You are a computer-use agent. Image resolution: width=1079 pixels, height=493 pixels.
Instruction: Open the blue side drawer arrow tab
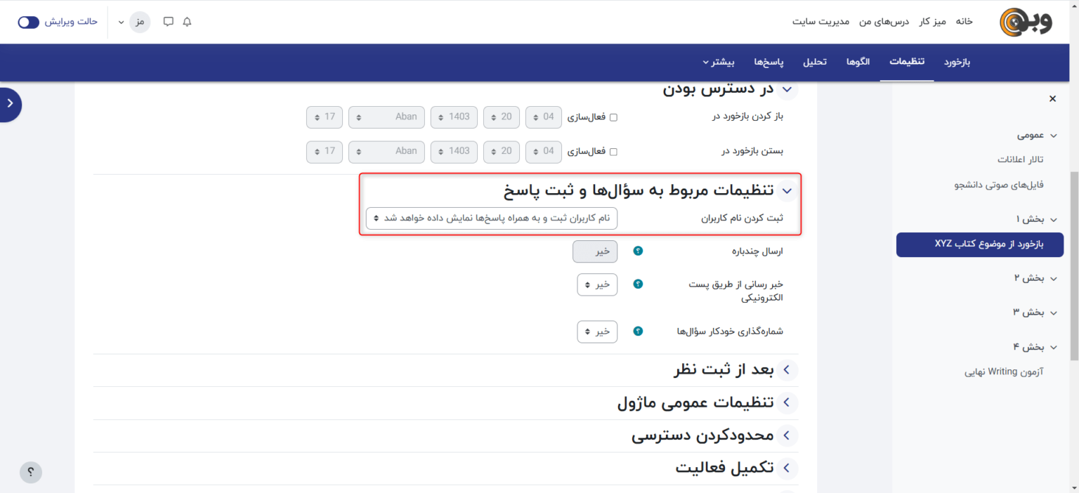[11, 103]
